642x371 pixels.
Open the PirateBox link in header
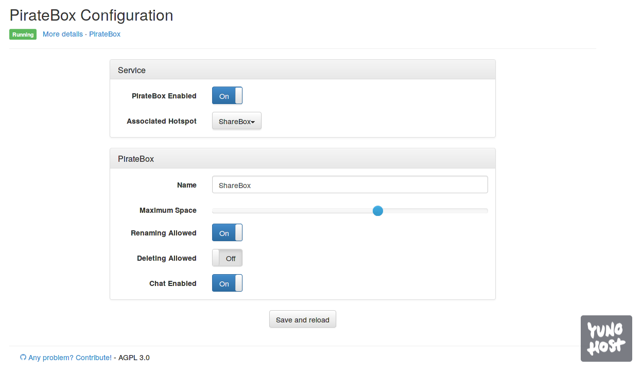coord(105,34)
